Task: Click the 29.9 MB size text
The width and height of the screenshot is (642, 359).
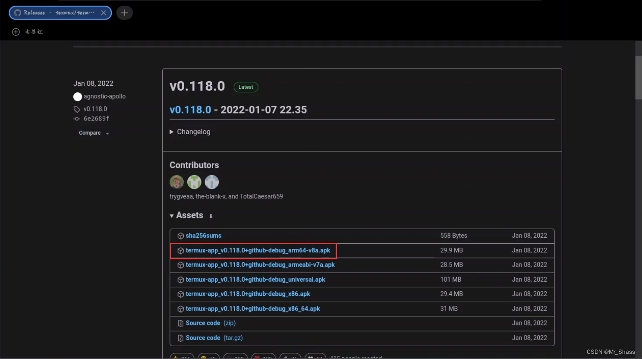Action: (x=451, y=250)
